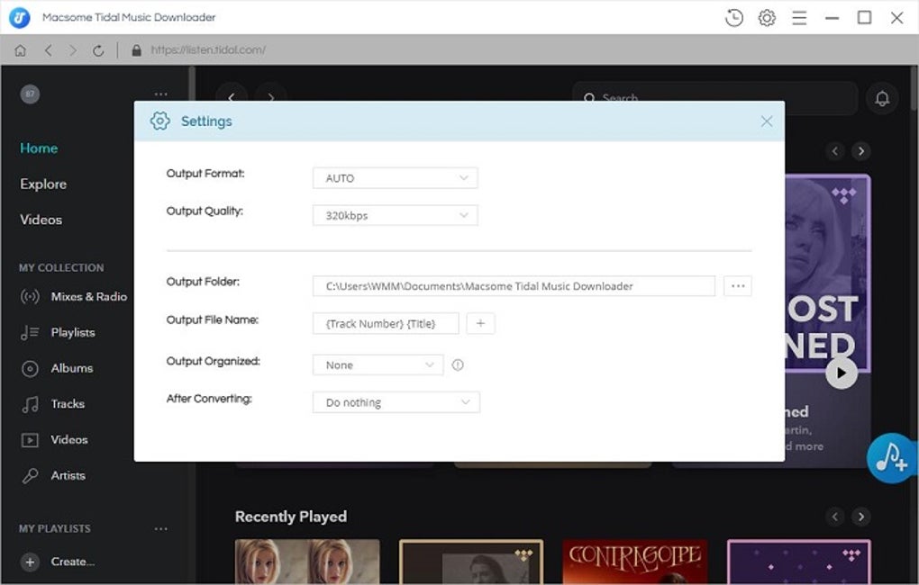Viewport: 919px width, 585px height.
Task: Close the Settings dialog
Action: 767,121
